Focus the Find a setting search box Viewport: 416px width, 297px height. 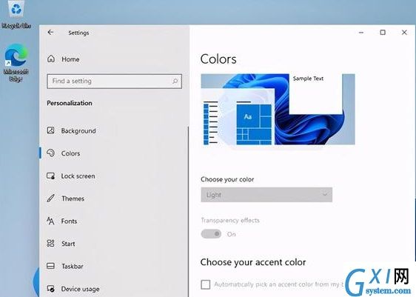pos(114,81)
